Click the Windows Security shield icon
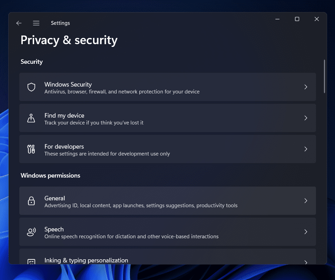335x280 pixels. click(x=31, y=87)
